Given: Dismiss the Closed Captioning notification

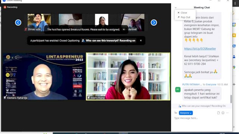Looking at the screenshot, I should coord(141,41).
